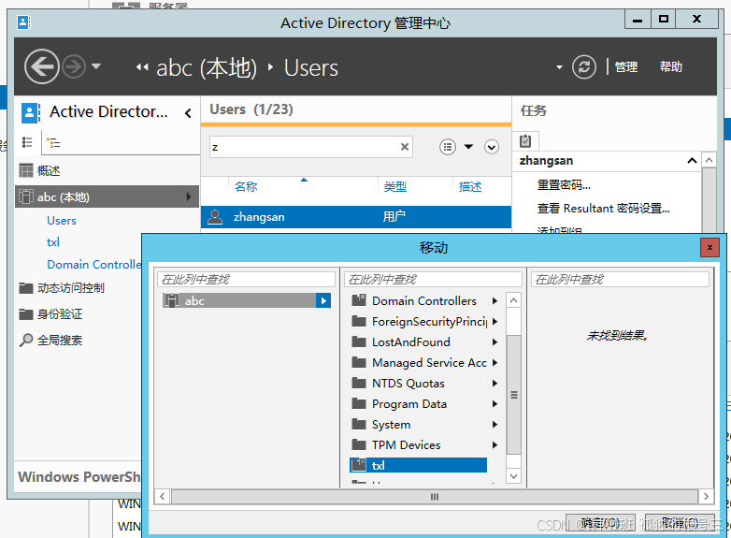Open the 管理 menu
The height and width of the screenshot is (538, 731).
[x=626, y=67]
